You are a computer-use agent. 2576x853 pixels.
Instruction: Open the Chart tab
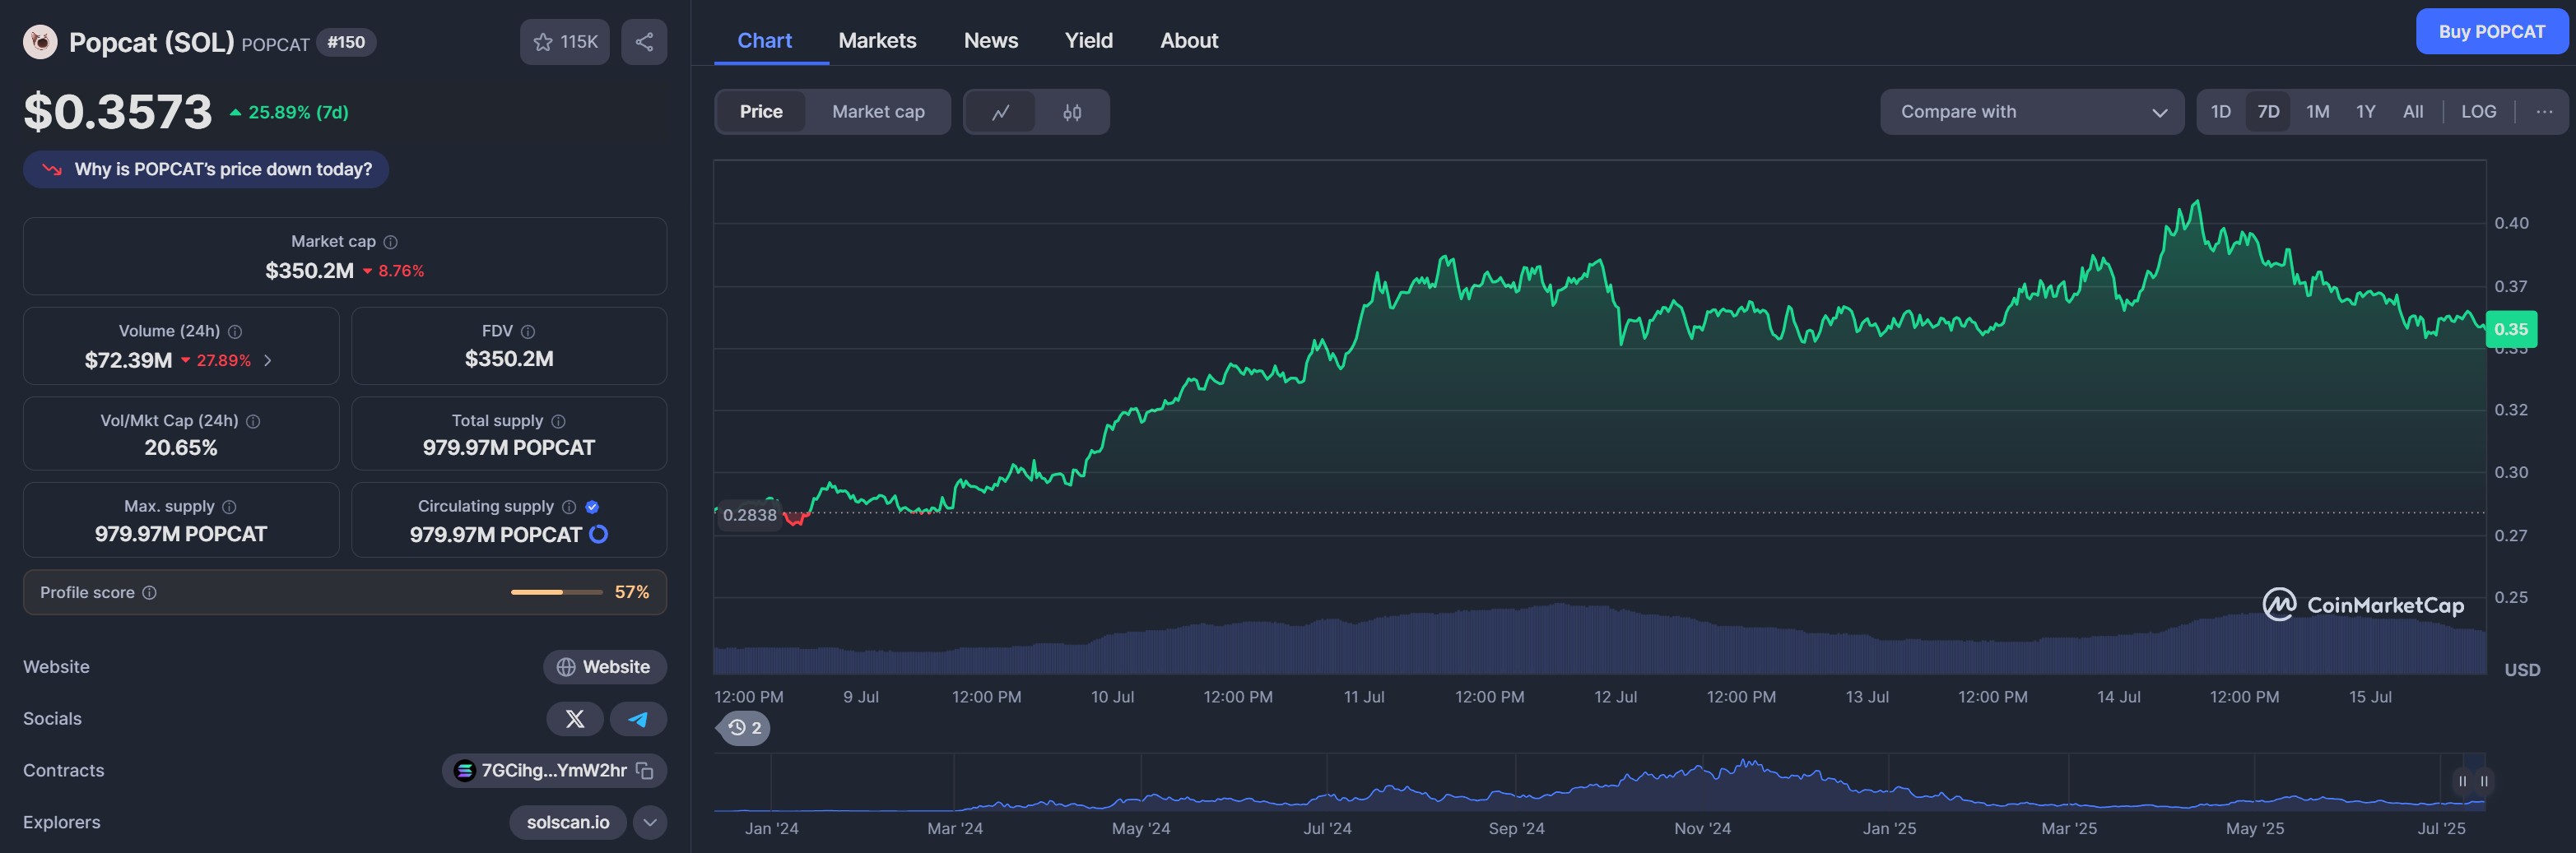click(x=765, y=41)
